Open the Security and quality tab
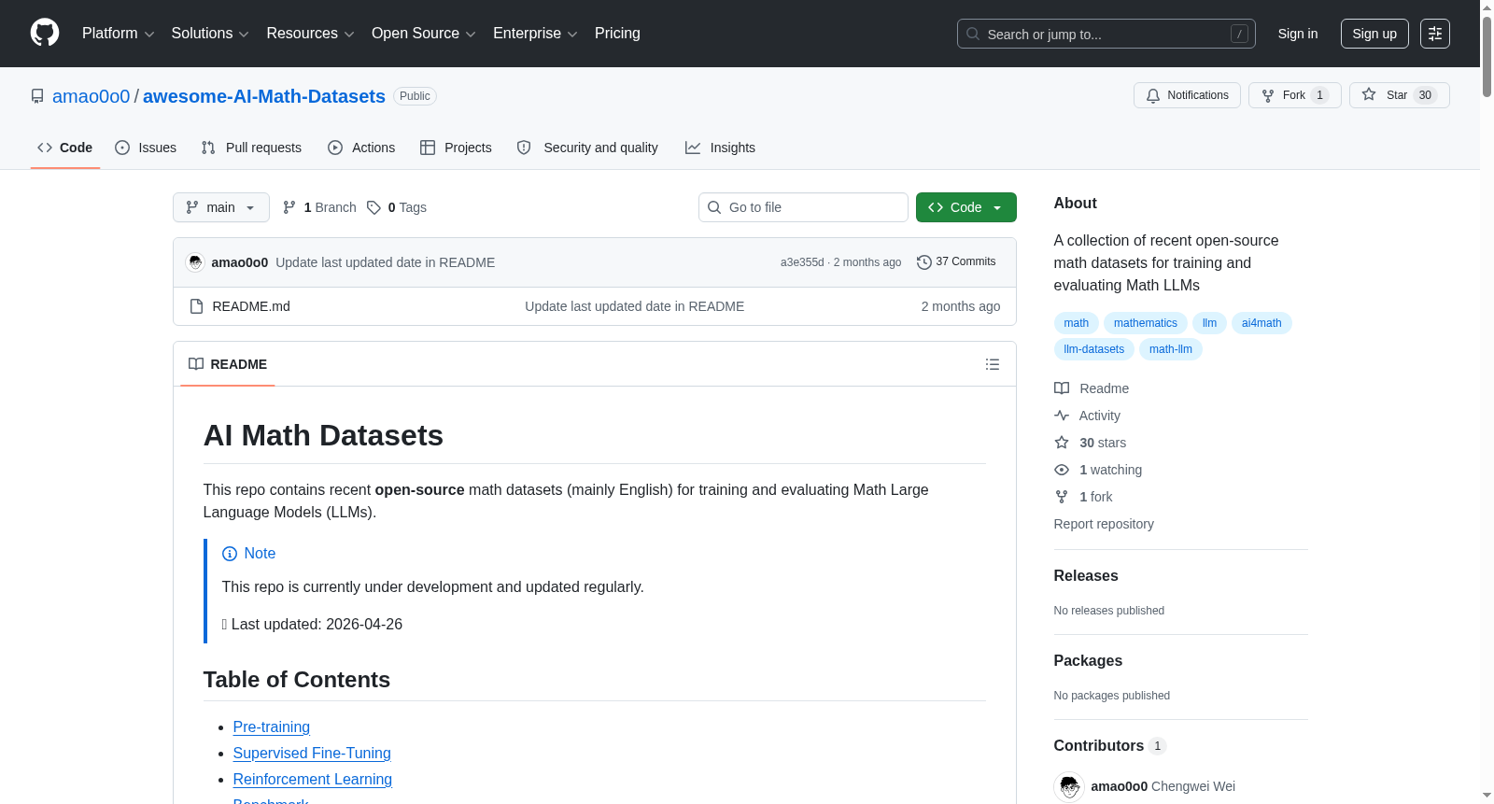The width and height of the screenshot is (1494, 804). point(587,148)
